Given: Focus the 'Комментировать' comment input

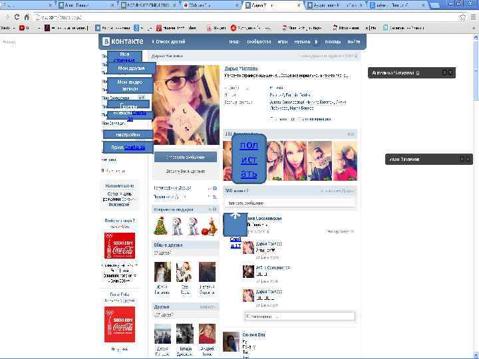Looking at the screenshot, I should [300, 316].
